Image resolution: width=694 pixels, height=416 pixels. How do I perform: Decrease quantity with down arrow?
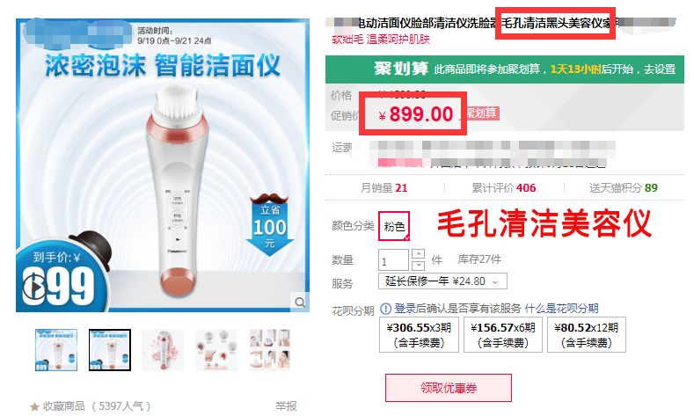point(419,265)
